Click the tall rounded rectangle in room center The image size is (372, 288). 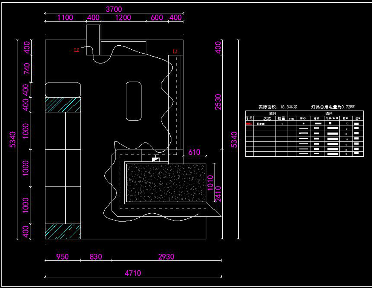pyautogui.click(x=133, y=101)
